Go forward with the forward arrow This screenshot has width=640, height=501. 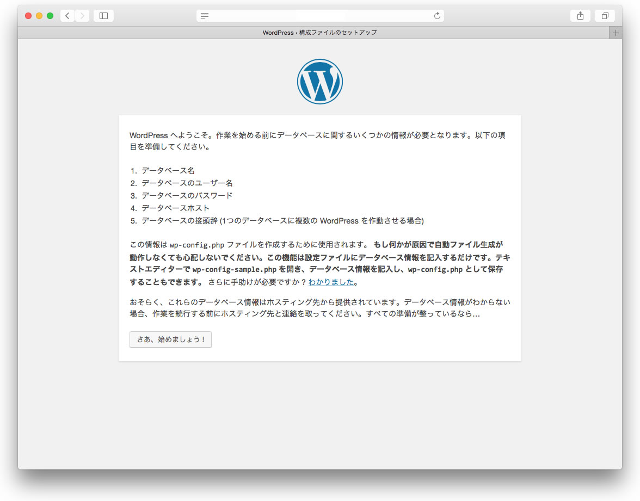(83, 16)
